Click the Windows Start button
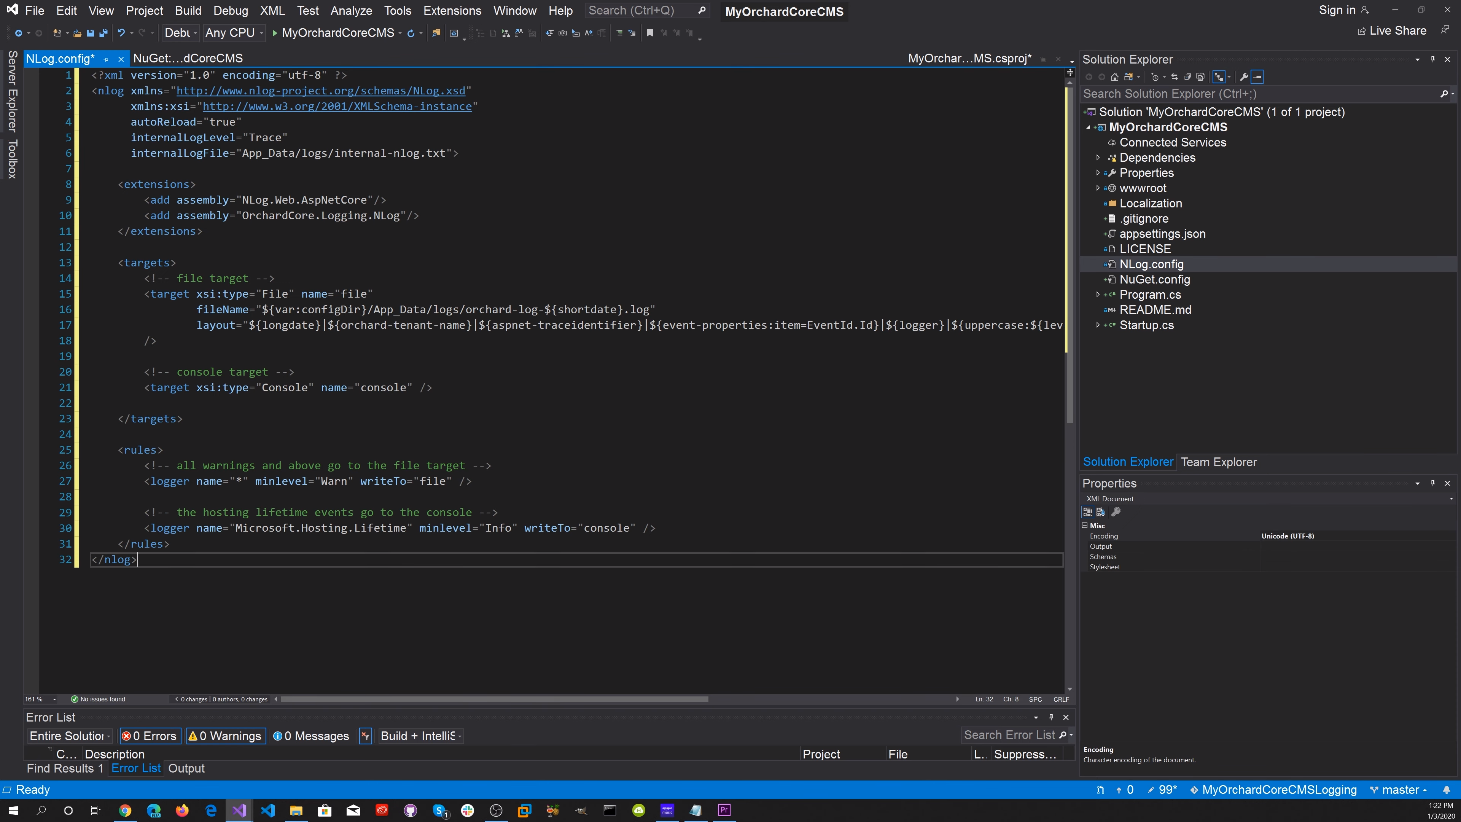Image resolution: width=1461 pixels, height=822 pixels. [x=14, y=810]
